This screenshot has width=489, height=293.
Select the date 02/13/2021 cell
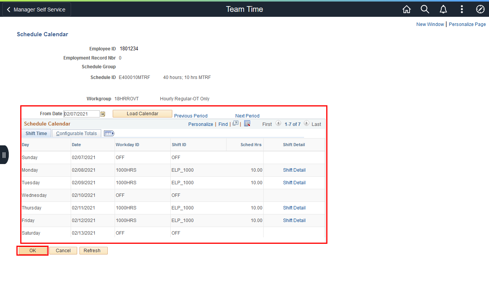(x=84, y=233)
